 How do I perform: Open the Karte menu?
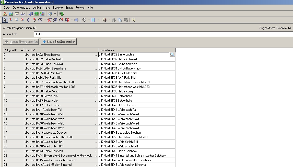point(46,8)
